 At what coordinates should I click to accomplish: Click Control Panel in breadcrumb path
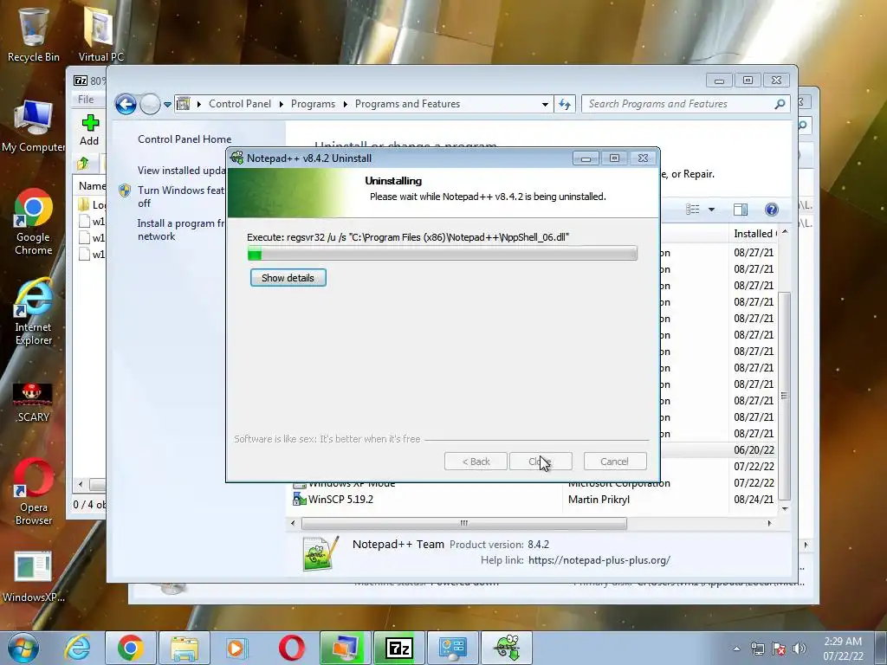[x=240, y=104]
